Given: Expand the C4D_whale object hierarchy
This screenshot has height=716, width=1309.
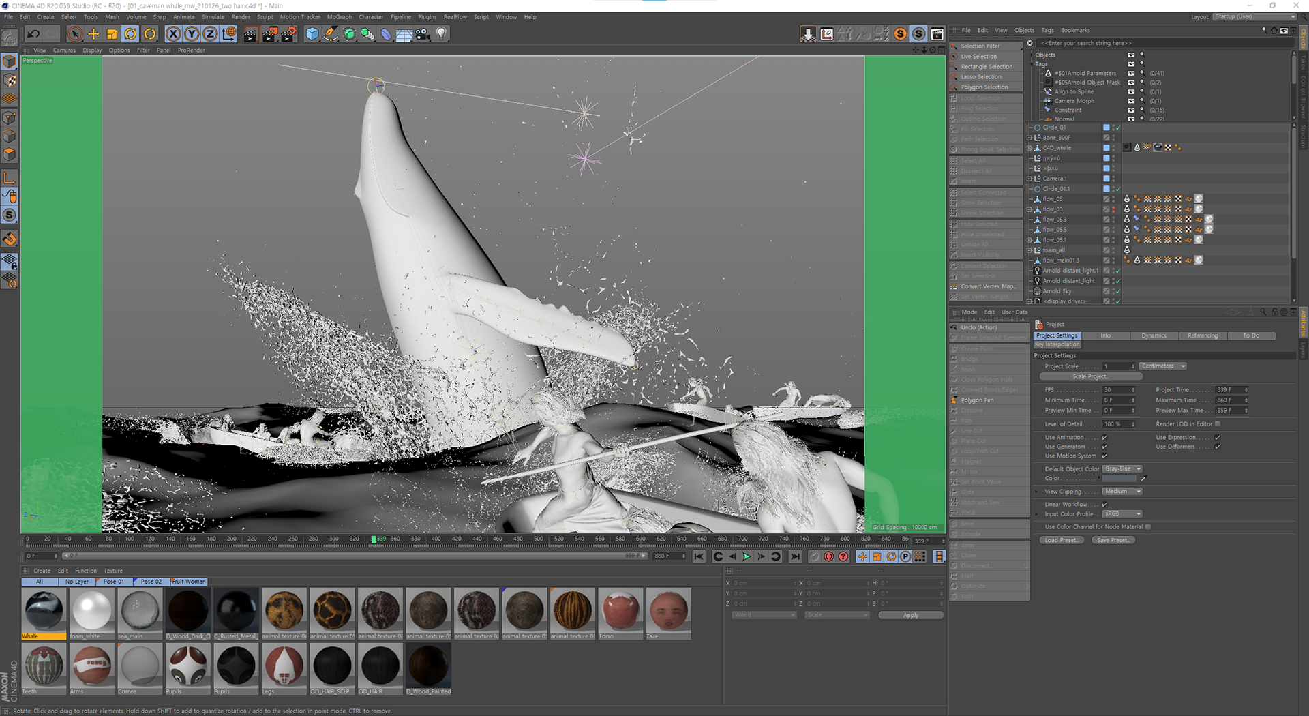Looking at the screenshot, I should [x=1029, y=148].
